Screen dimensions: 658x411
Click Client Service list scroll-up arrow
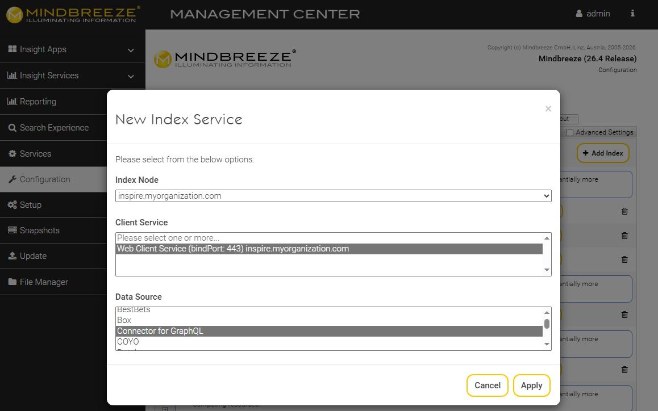pyautogui.click(x=547, y=238)
